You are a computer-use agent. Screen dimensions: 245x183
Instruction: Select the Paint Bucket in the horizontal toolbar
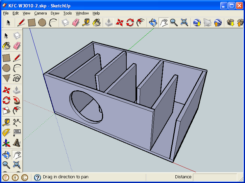tap(97, 23)
